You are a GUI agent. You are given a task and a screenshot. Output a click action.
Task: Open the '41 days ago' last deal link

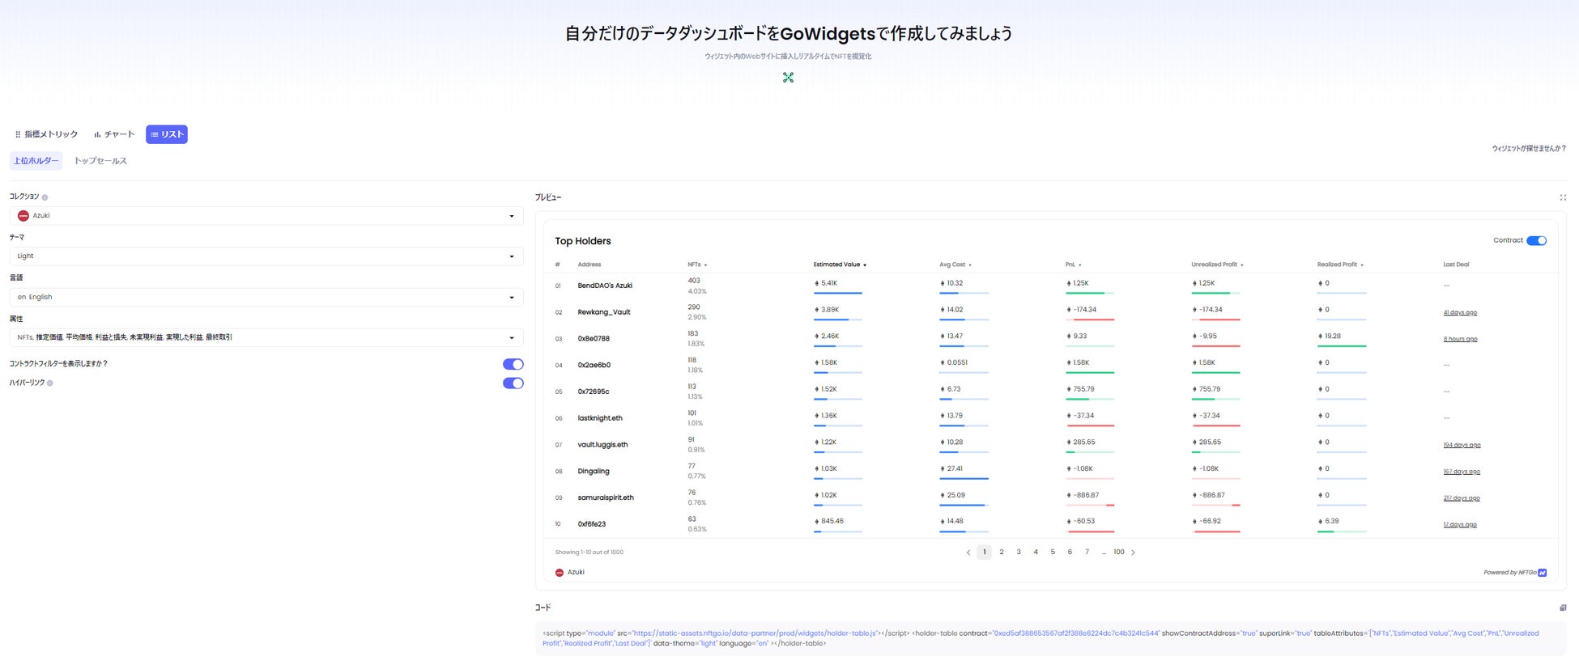click(x=1460, y=312)
